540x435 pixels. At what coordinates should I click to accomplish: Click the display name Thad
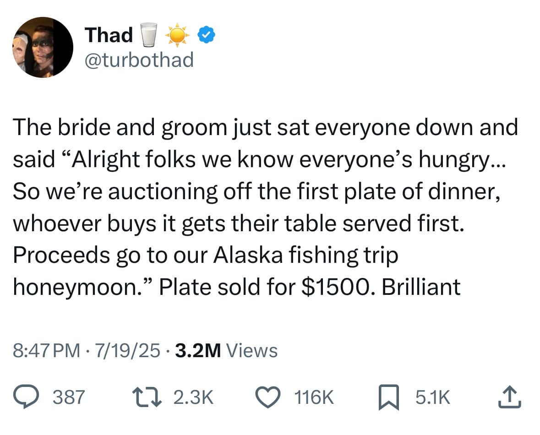[x=109, y=35]
